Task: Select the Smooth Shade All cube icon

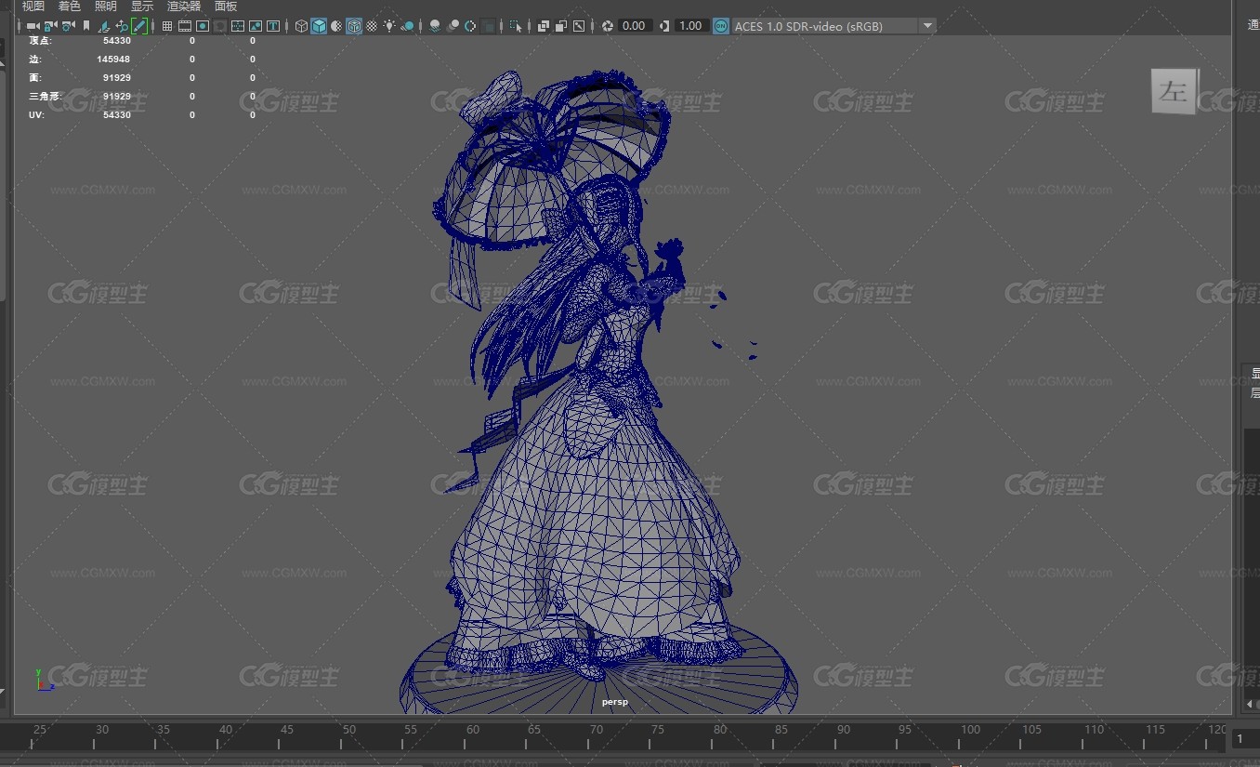Action: pyautogui.click(x=319, y=26)
